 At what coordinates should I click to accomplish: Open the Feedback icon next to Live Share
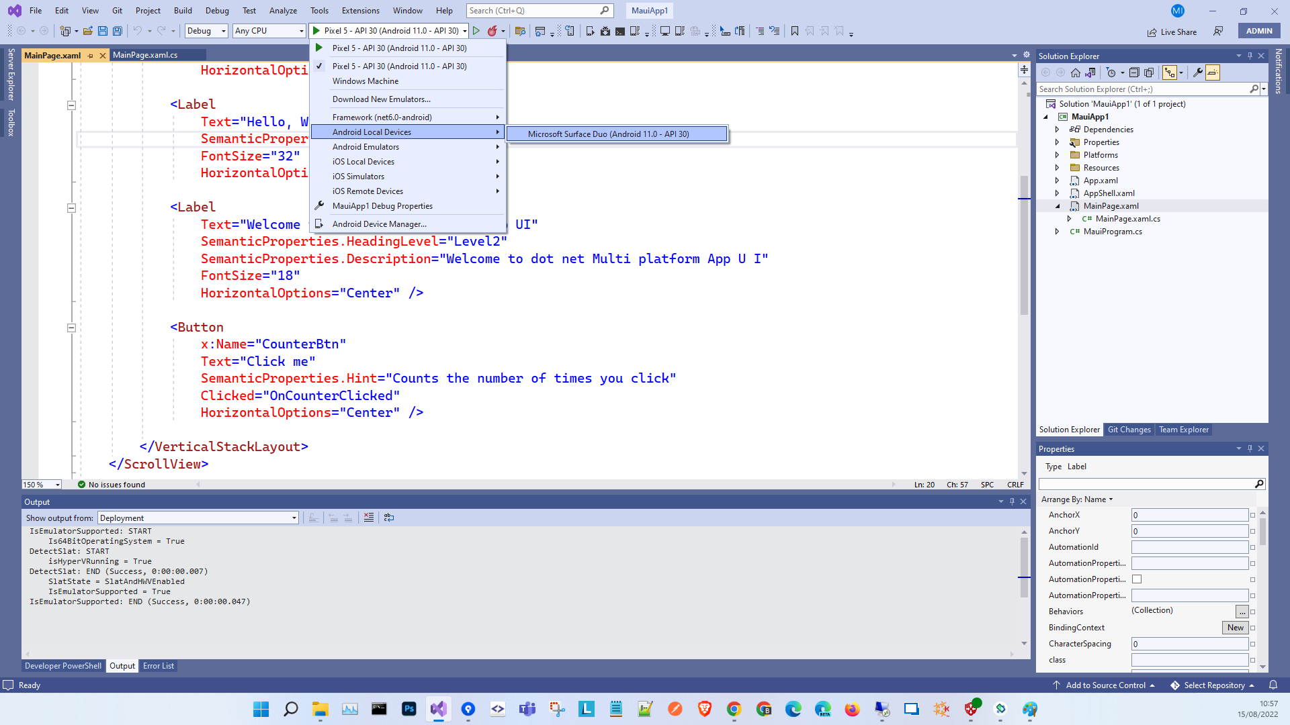tap(1218, 31)
